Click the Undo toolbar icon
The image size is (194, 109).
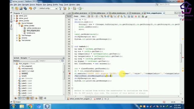point(31,8)
